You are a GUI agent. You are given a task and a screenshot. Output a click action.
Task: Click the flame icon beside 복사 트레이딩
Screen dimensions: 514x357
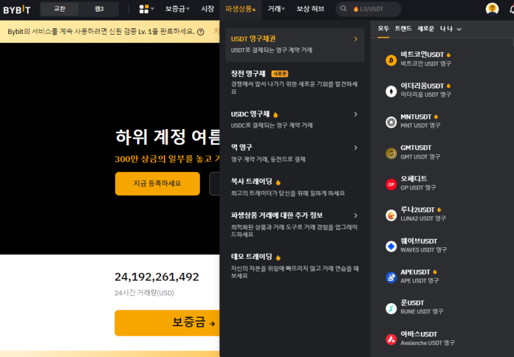278,182
